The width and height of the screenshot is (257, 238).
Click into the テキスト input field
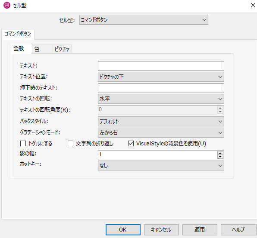click(x=161, y=66)
